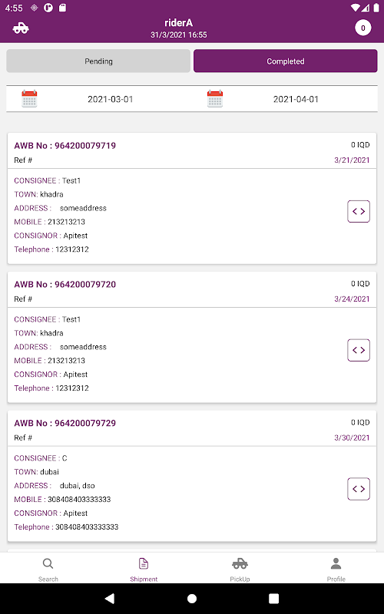384x614 pixels.
Task: Expand details arrow for AWB 964200079720
Action: [x=359, y=350]
